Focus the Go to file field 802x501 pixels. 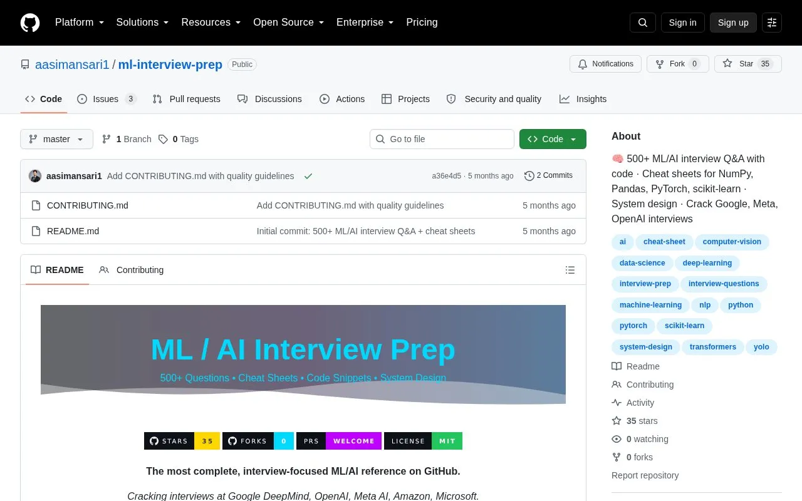pyautogui.click(x=442, y=139)
